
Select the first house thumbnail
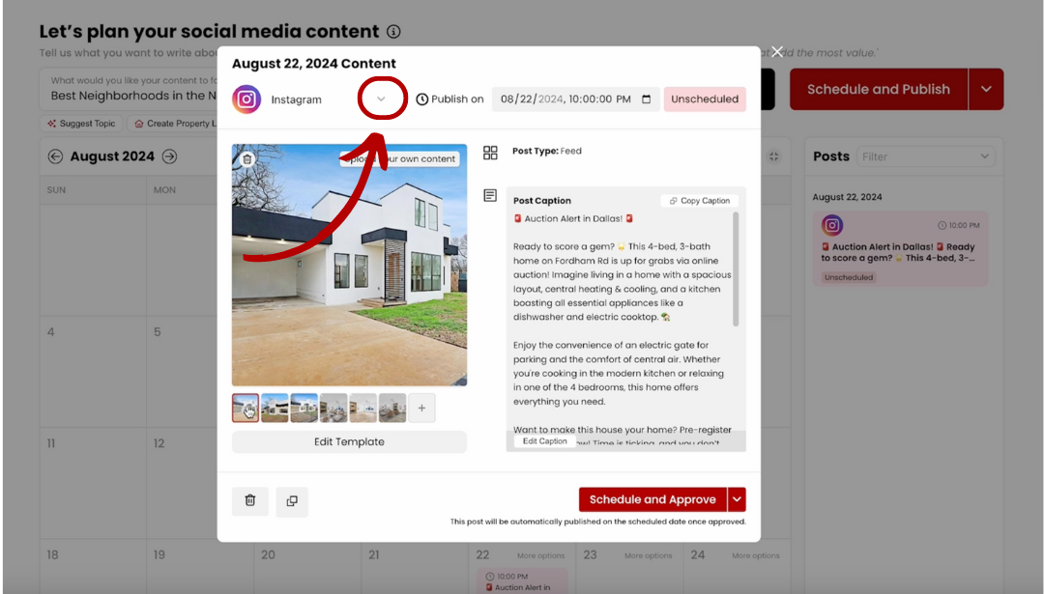246,408
